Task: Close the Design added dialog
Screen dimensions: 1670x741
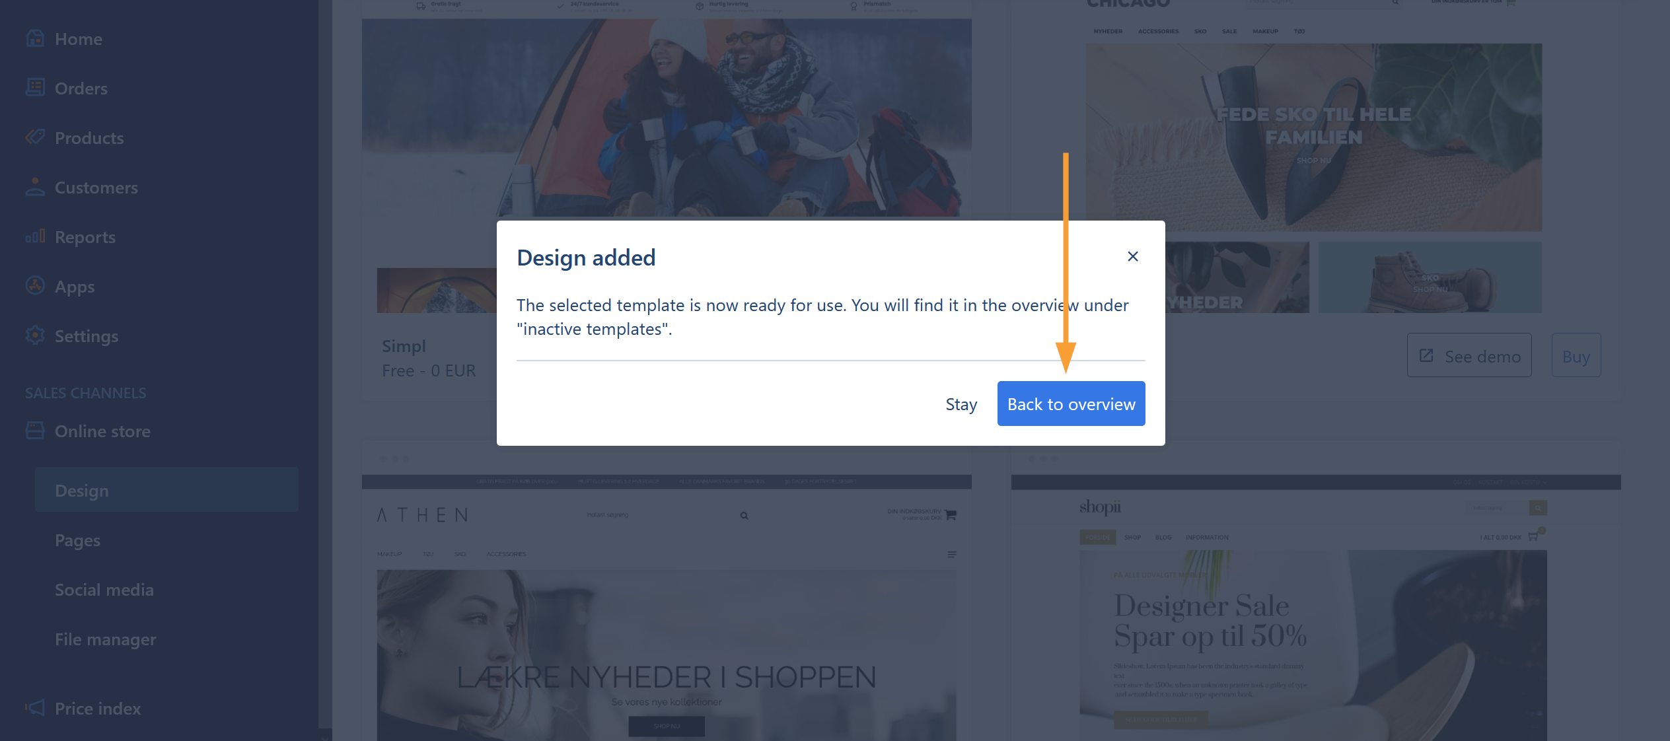Action: [x=1132, y=256]
